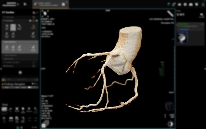Screen dimensions: 206x129
Task: Click the white diagonal tool icon at viewport top-right
Action: (170, 13)
